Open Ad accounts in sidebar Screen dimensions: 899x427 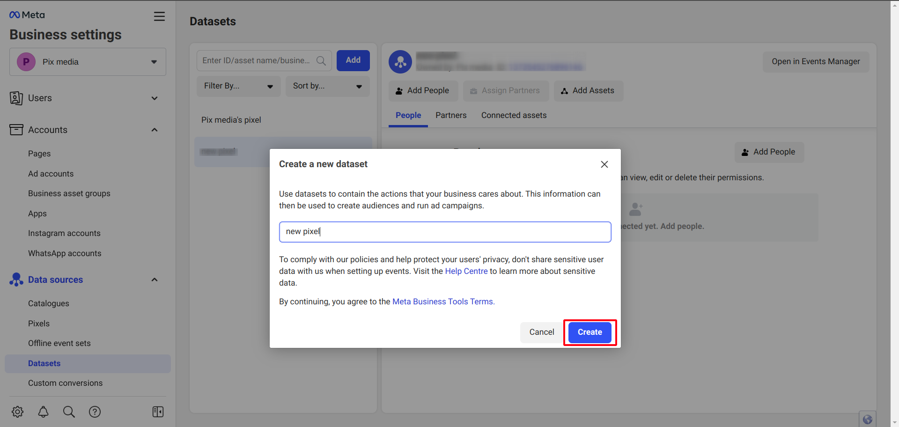pyautogui.click(x=51, y=174)
